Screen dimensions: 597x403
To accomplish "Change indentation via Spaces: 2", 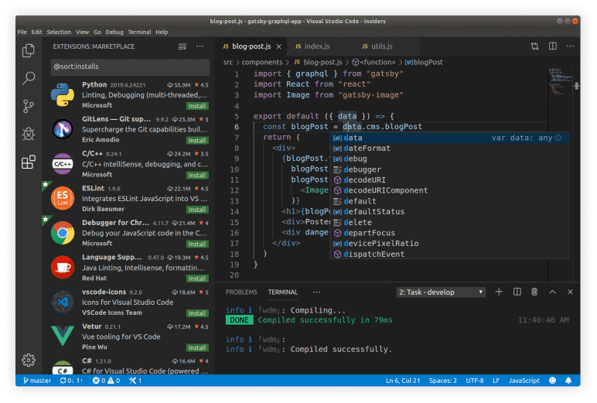I will pyautogui.click(x=443, y=381).
